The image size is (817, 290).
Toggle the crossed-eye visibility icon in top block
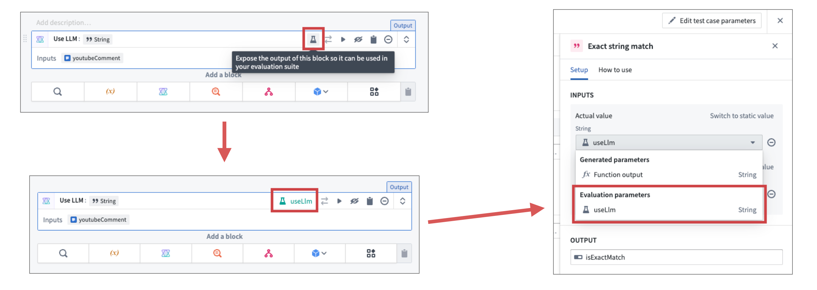(358, 39)
